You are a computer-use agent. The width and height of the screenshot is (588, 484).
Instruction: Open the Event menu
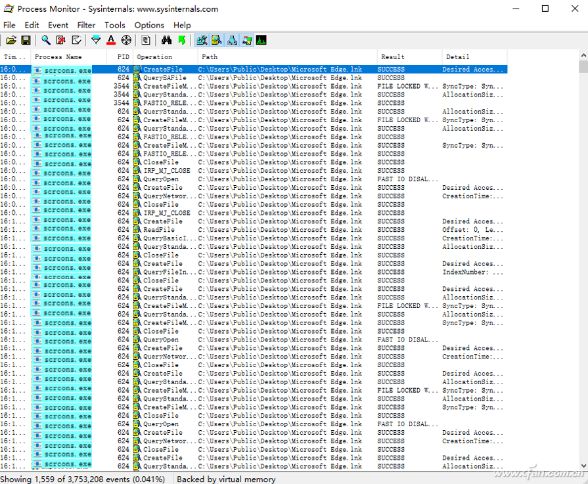[x=58, y=25]
